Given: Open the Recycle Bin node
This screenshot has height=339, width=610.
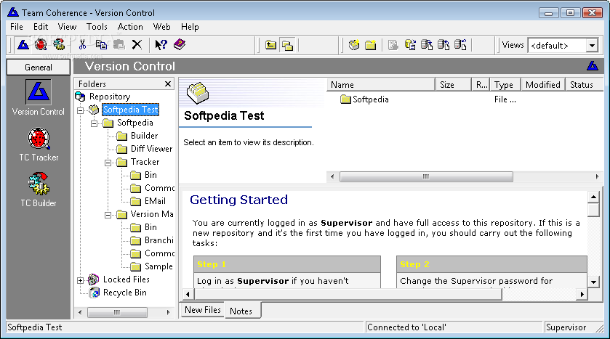Looking at the screenshot, I should (x=124, y=293).
